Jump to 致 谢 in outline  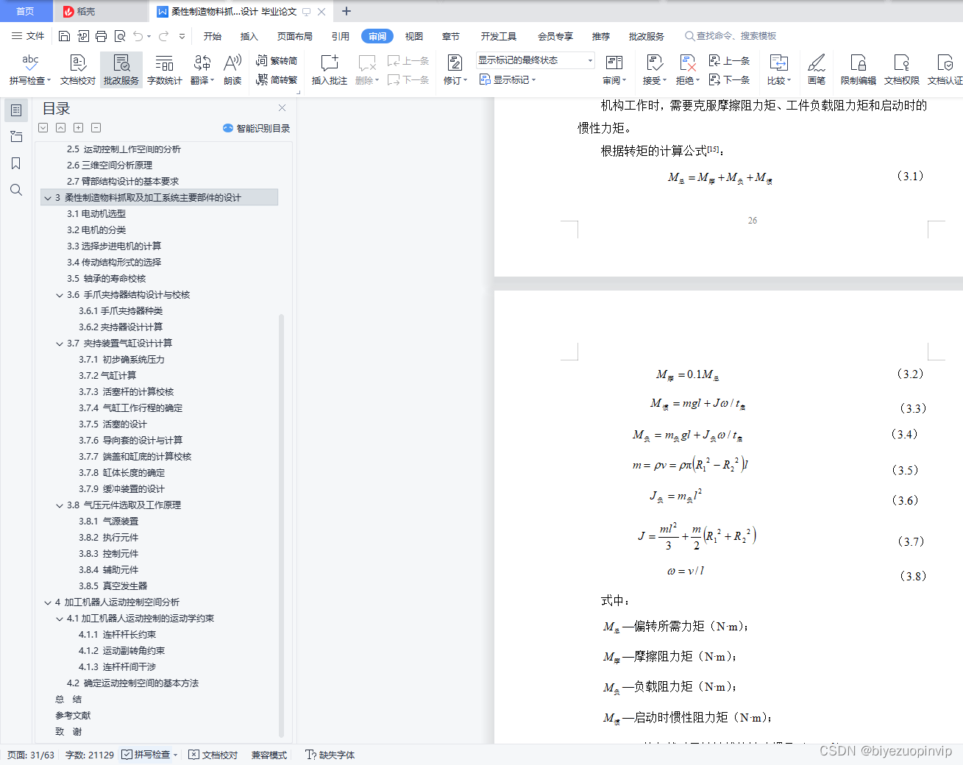(x=68, y=732)
